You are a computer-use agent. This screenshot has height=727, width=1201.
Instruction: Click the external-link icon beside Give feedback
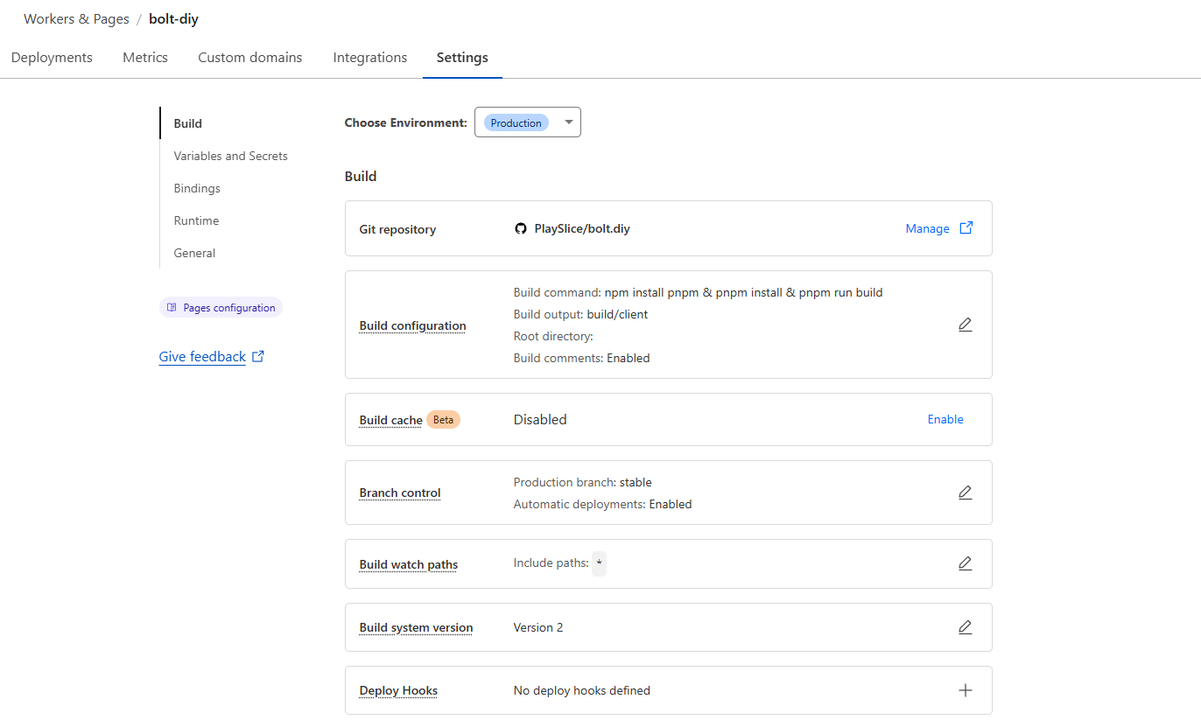coord(258,356)
